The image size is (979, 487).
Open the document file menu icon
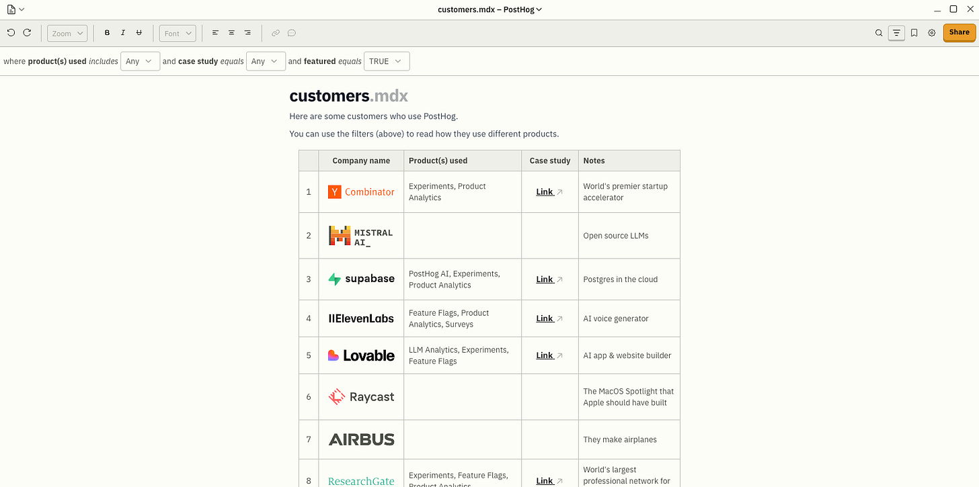[15, 9]
